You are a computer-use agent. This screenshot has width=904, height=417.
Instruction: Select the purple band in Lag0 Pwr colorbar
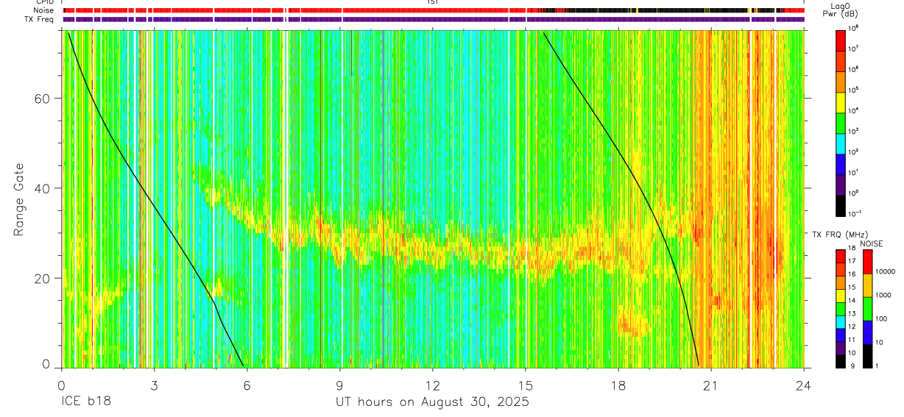[x=840, y=184]
